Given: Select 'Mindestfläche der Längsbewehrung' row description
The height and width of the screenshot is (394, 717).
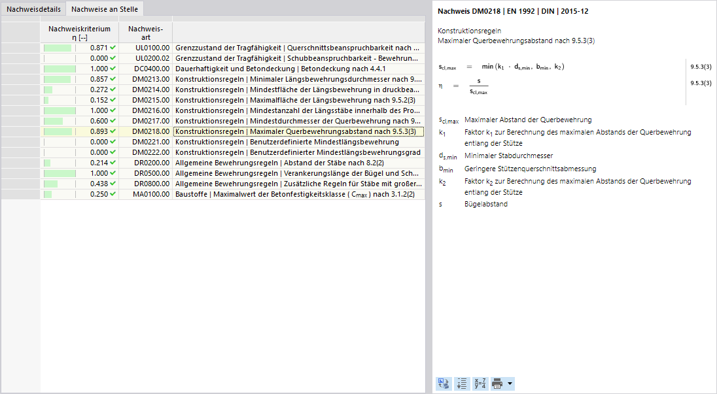Looking at the screenshot, I should coord(297,90).
